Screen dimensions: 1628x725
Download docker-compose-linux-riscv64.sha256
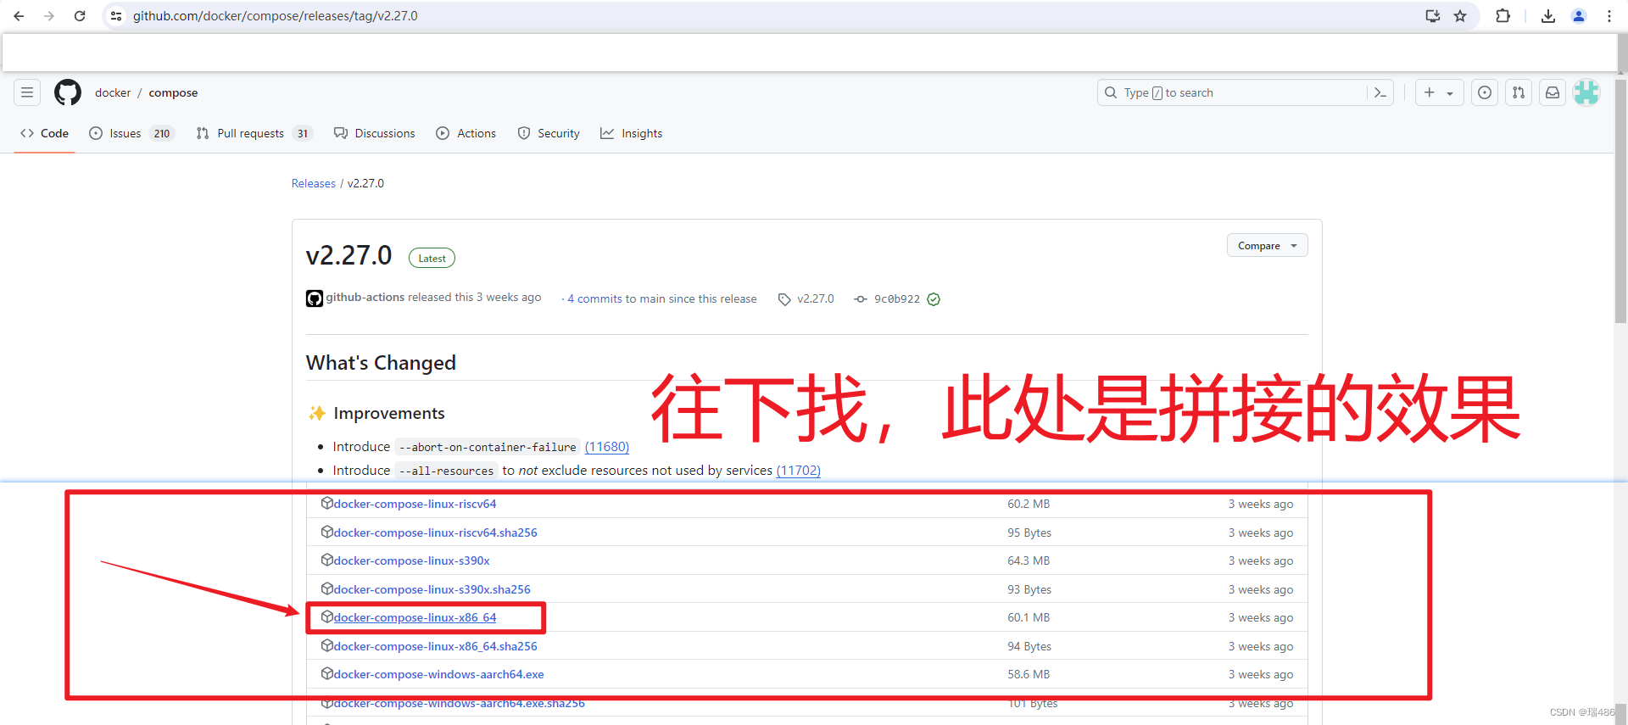435,533
